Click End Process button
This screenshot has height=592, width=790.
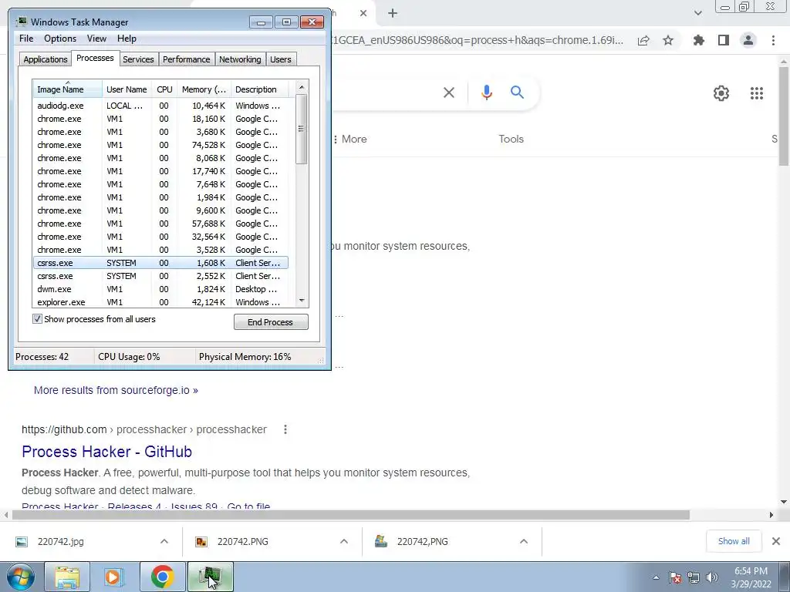point(271,322)
